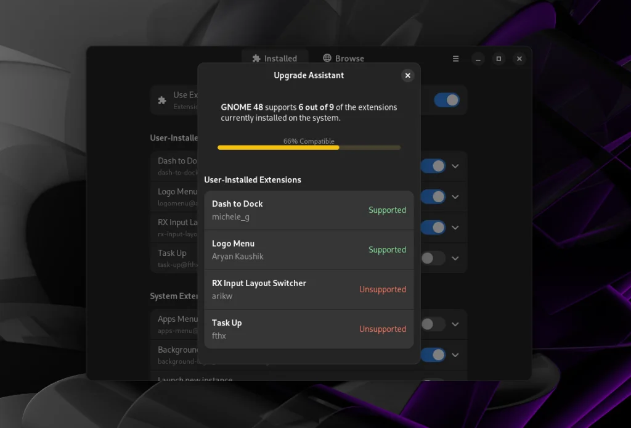631x428 pixels.
Task: Select the Logo Menu row in assistant
Action: coord(309,250)
